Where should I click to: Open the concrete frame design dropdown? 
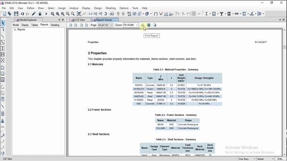(x=218, y=14)
